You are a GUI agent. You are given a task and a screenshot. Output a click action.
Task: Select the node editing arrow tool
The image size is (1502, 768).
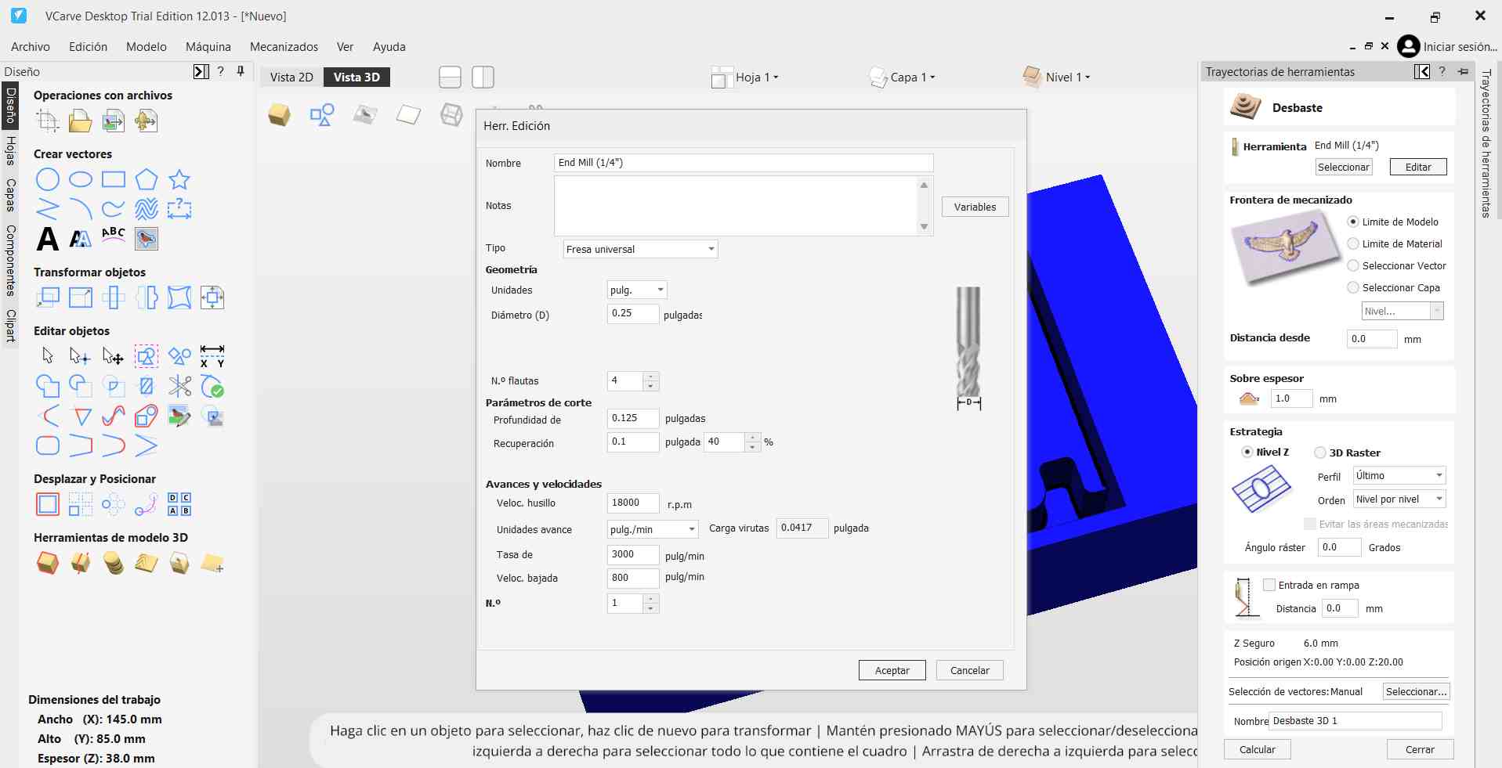point(80,356)
